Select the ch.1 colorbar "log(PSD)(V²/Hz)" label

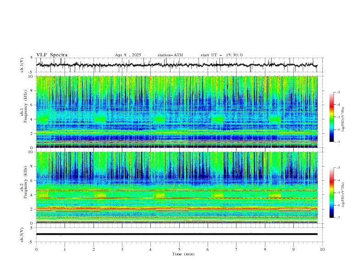tap(343, 119)
